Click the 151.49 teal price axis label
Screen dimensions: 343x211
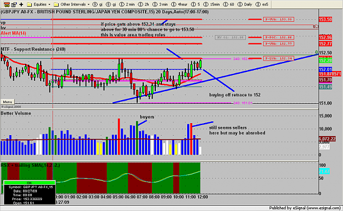(x=325, y=87)
